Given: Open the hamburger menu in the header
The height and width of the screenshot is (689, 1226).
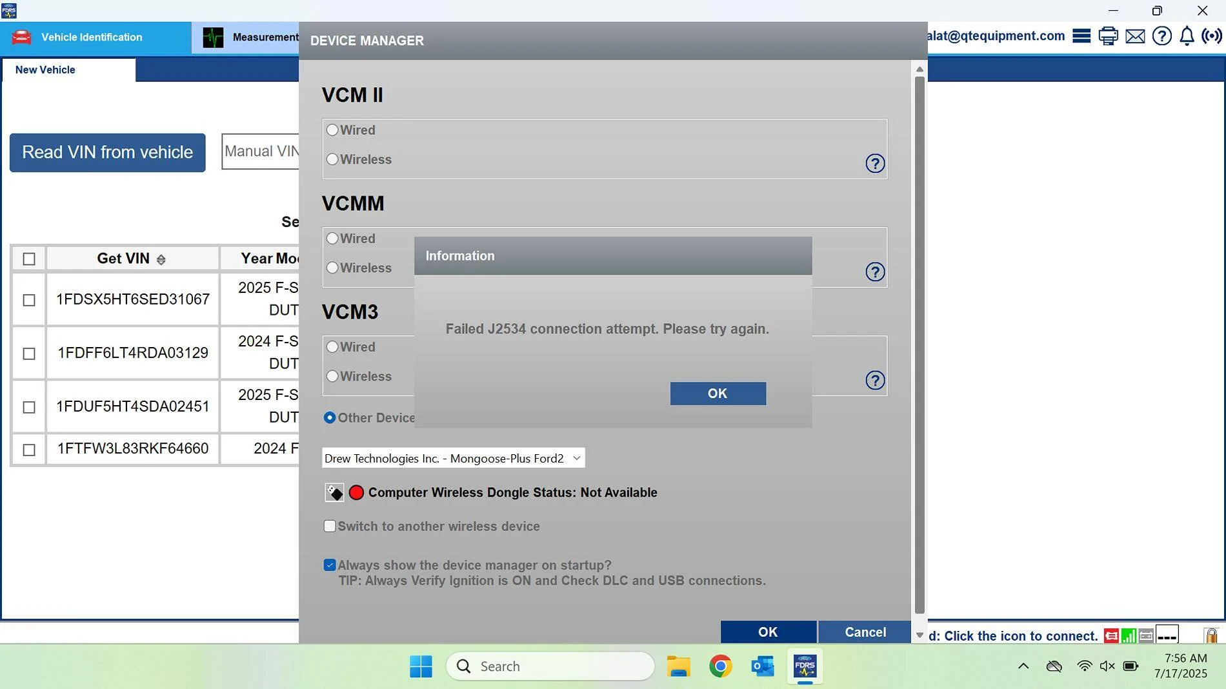Looking at the screenshot, I should (x=1081, y=36).
